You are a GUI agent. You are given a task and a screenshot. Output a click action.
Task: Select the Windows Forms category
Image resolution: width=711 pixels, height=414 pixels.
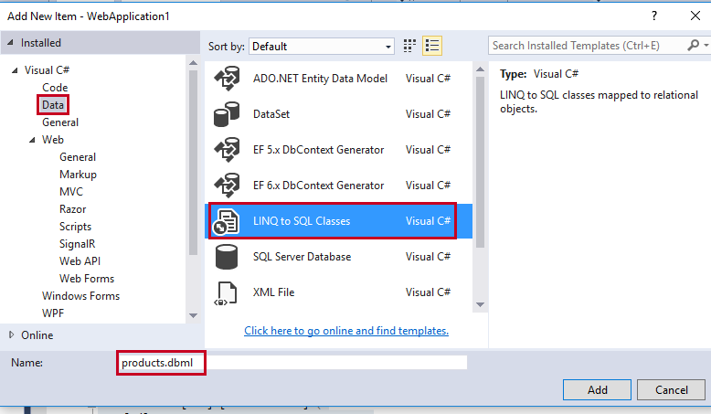pos(80,296)
